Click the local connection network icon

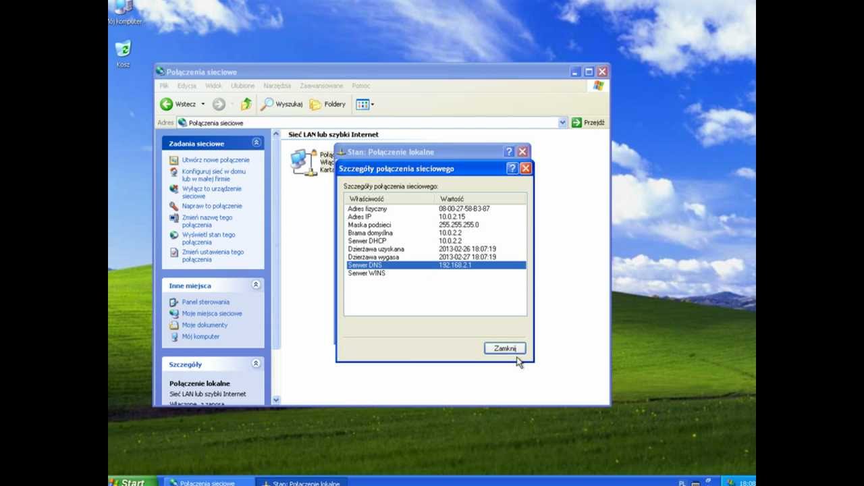pos(303,162)
